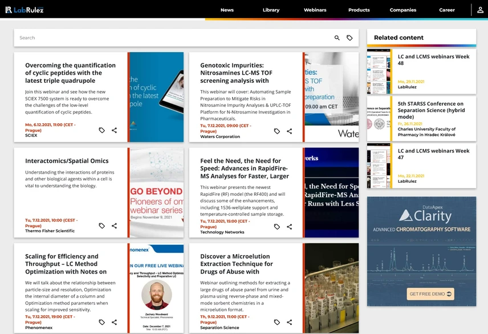Click the LabRulez logo

coord(25,10)
